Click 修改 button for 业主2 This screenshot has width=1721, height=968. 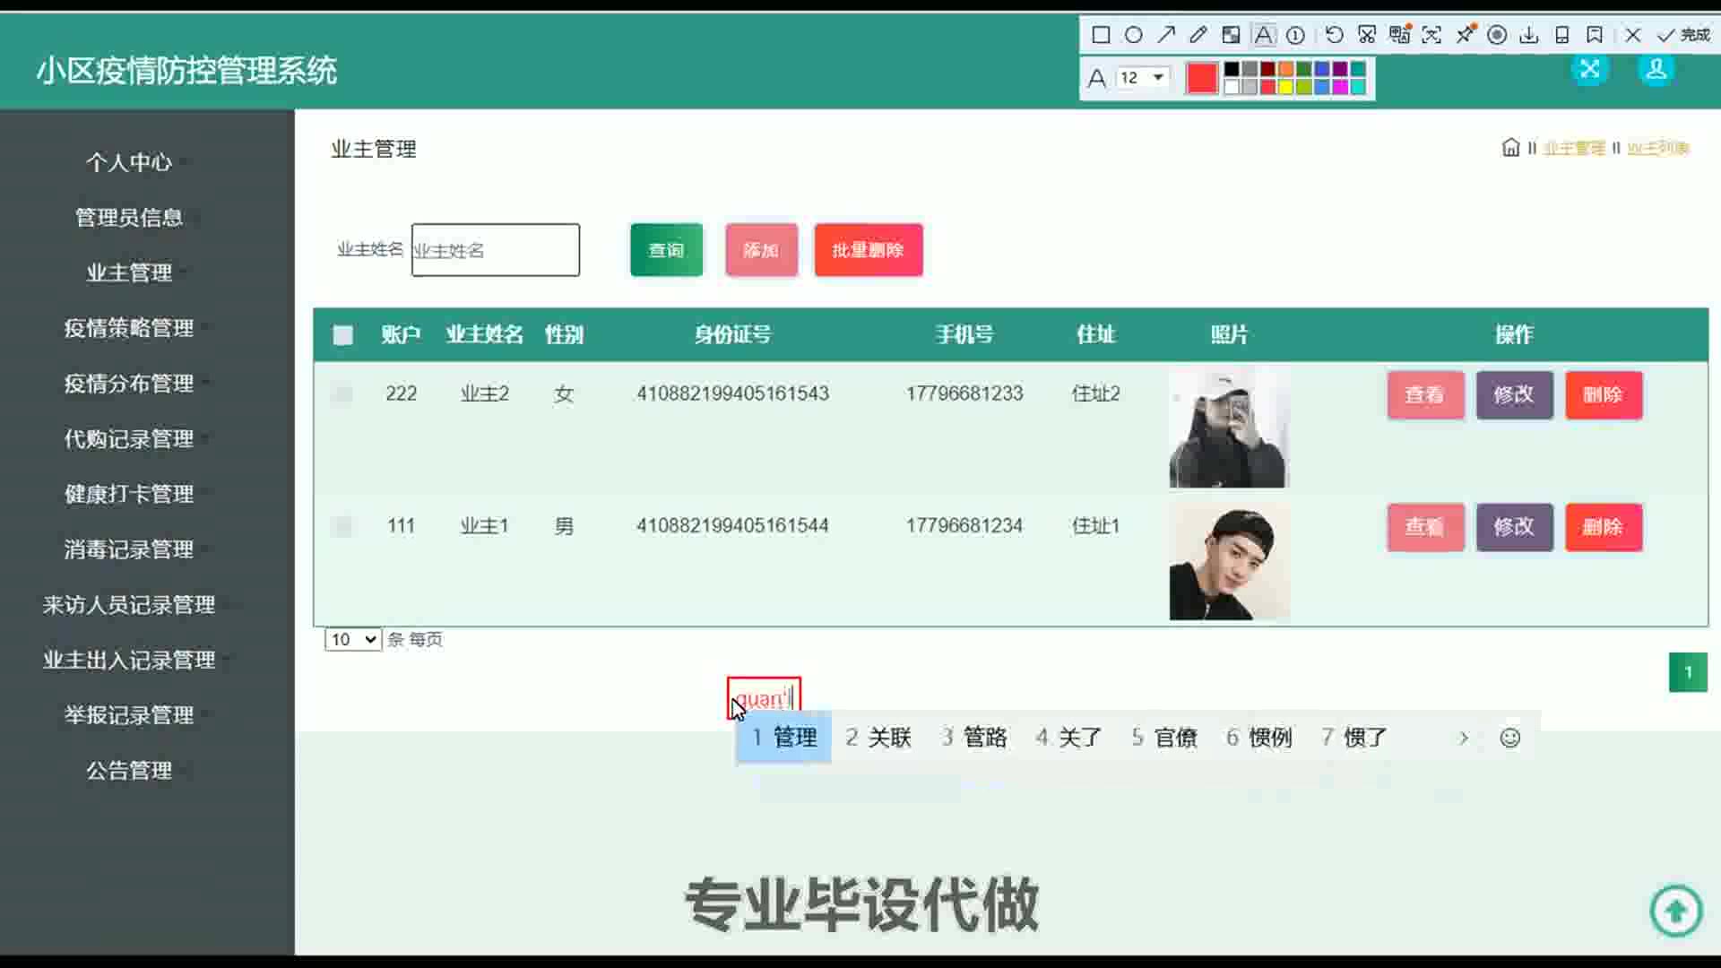pos(1514,394)
